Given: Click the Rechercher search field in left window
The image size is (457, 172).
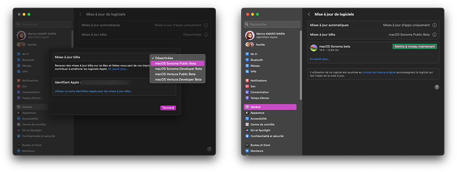Looking at the screenshot, I should [x=43, y=25].
